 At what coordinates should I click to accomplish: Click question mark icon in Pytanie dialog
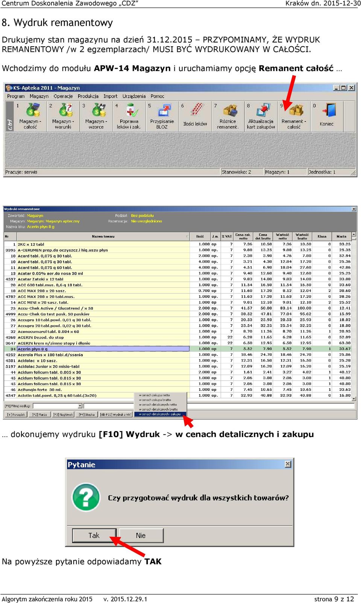coord(86,498)
